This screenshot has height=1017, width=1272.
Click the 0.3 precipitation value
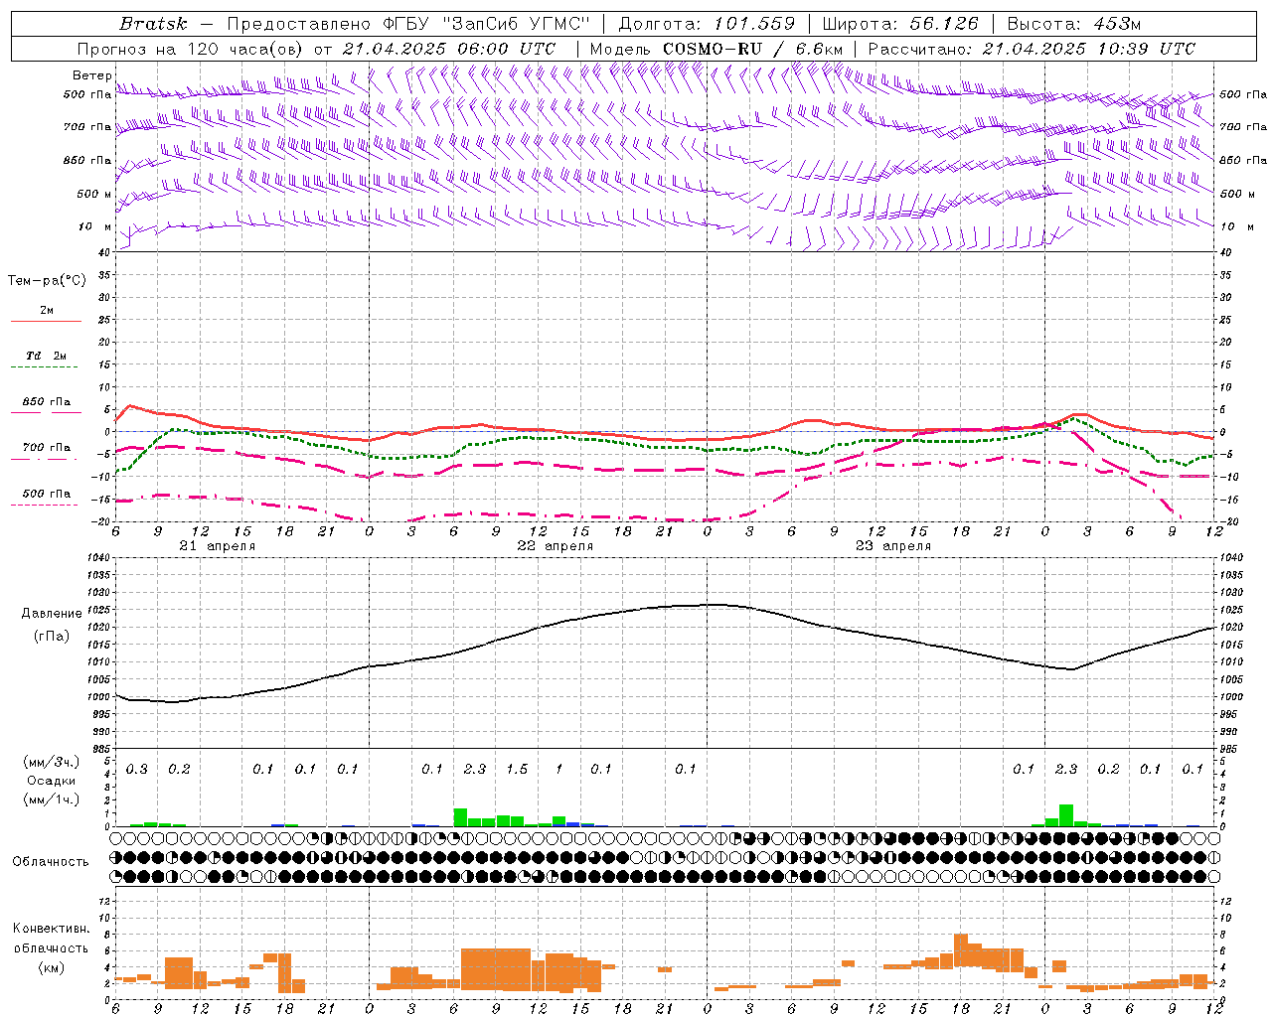(136, 770)
